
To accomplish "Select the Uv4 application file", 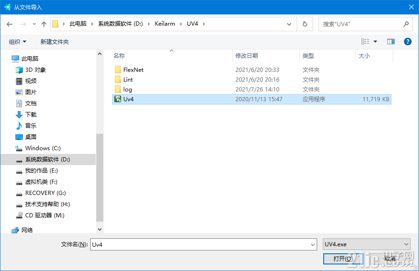I will point(251,99).
